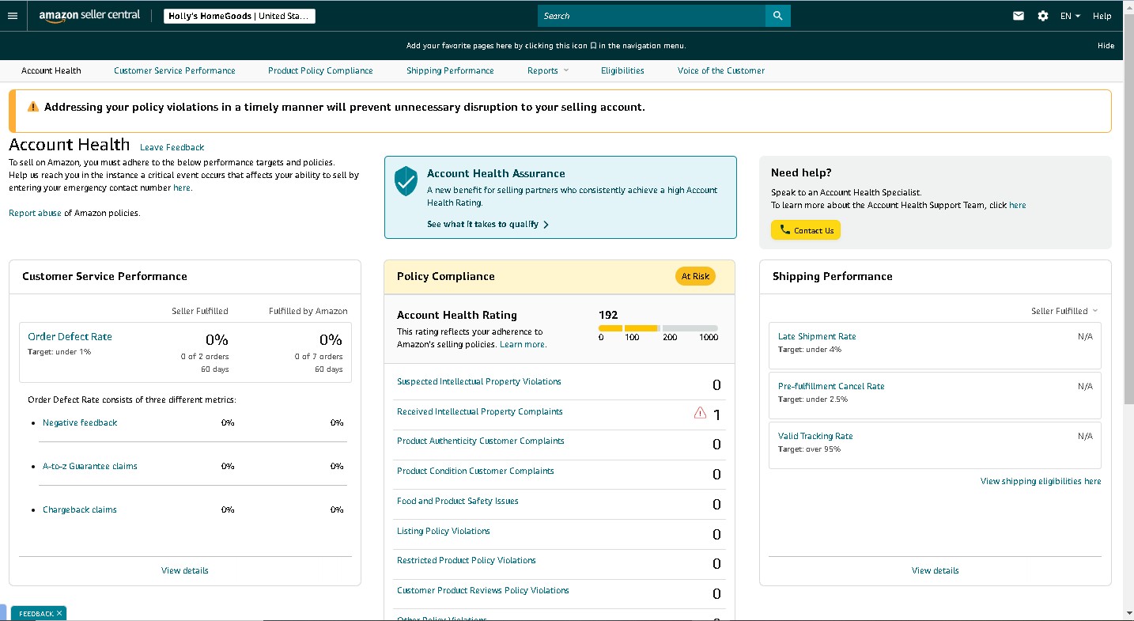Click the search magnifier button

778,16
